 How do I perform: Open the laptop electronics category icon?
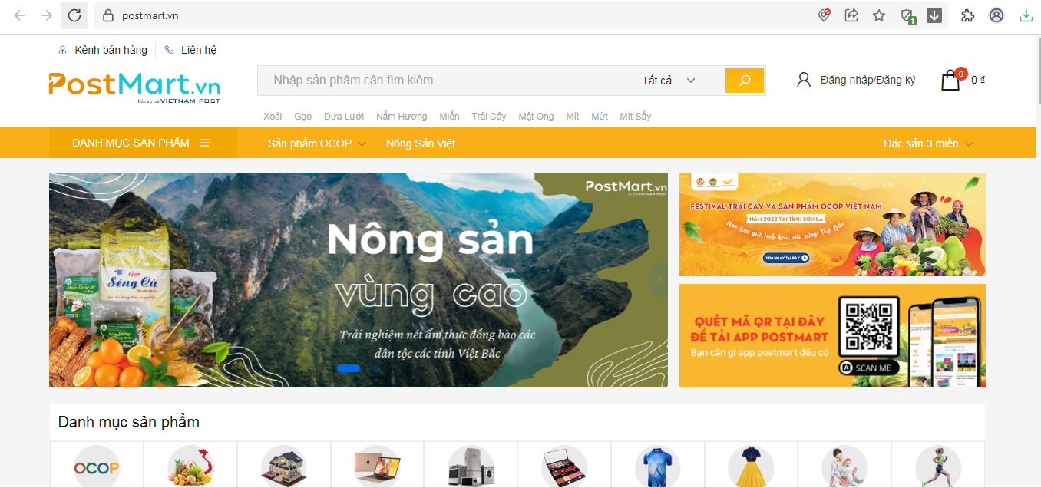click(377, 465)
